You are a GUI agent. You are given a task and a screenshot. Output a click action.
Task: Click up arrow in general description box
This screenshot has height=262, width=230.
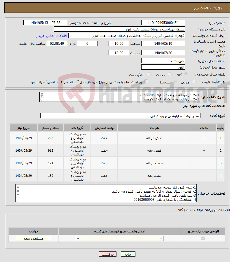pos(42,94)
